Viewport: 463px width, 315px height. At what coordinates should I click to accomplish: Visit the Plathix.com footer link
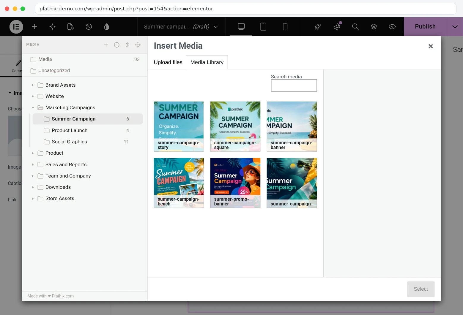pyautogui.click(x=63, y=296)
